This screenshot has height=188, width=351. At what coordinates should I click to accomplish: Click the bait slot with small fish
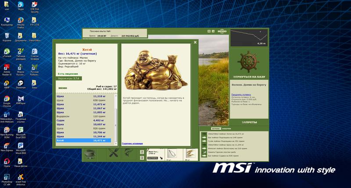pos(190,154)
